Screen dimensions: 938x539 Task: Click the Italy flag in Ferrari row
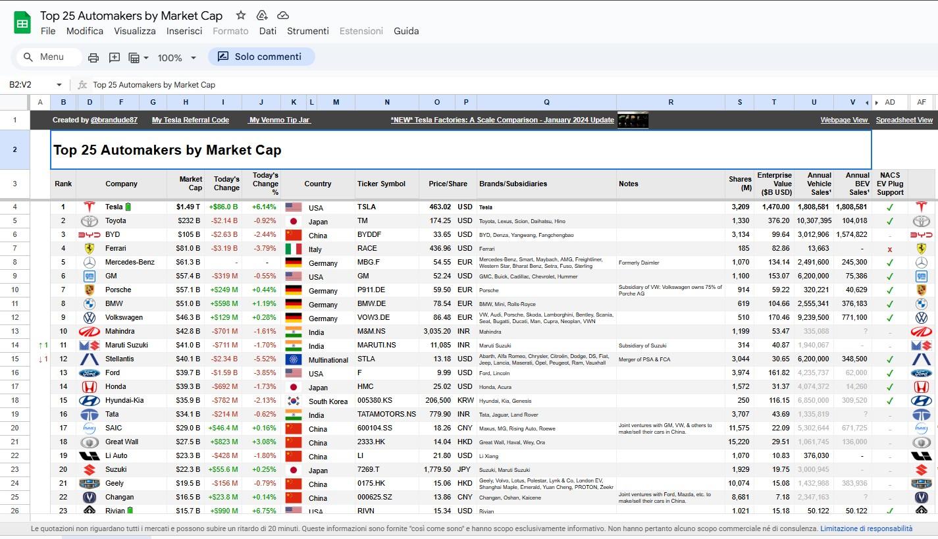(294, 249)
